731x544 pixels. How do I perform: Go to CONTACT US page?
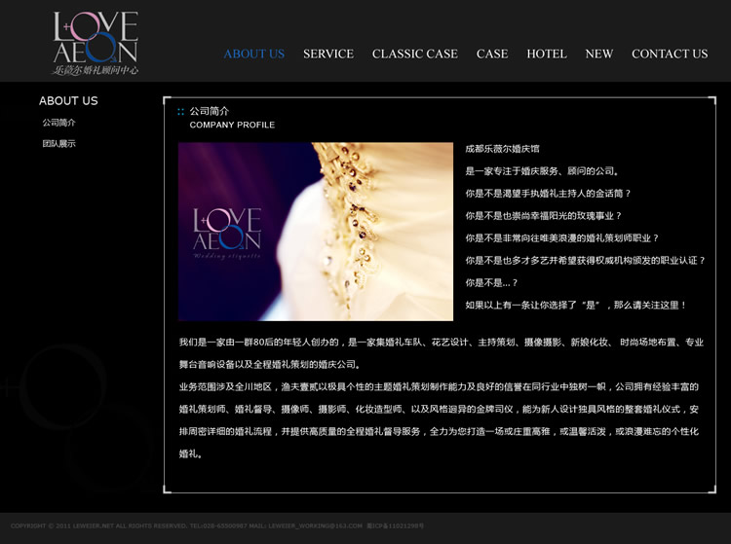[x=669, y=54]
